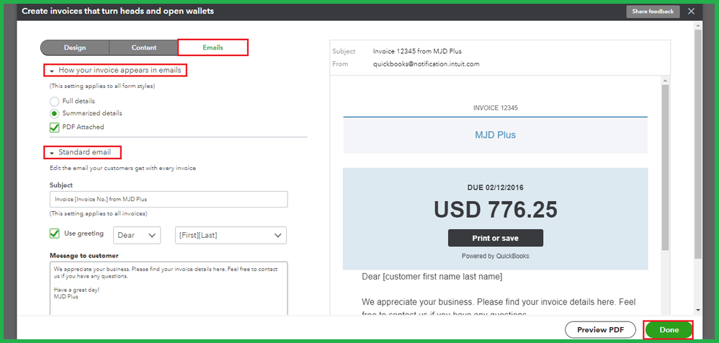Click the email preview scrollbar thumb
The width and height of the screenshot is (719, 343).
(665, 167)
